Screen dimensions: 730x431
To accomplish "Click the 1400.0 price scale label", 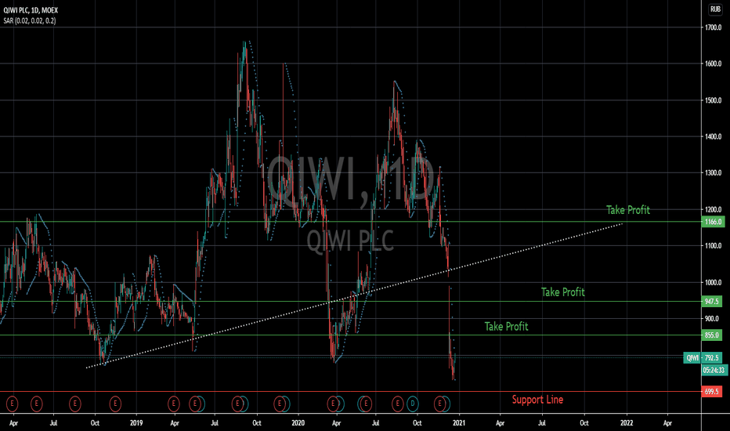I will pyautogui.click(x=712, y=136).
